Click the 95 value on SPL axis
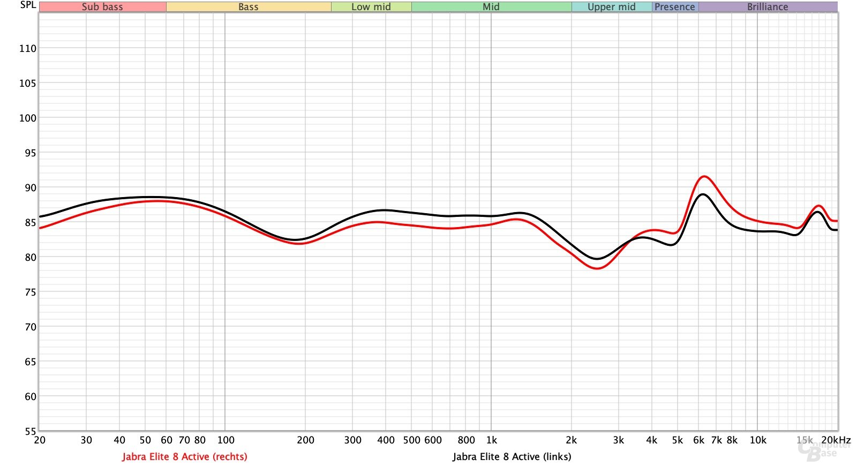857x467 pixels. click(x=31, y=153)
